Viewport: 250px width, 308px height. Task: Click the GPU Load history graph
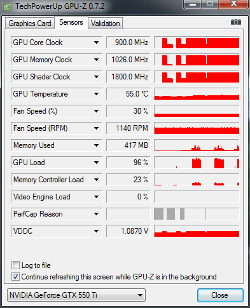[197, 163]
